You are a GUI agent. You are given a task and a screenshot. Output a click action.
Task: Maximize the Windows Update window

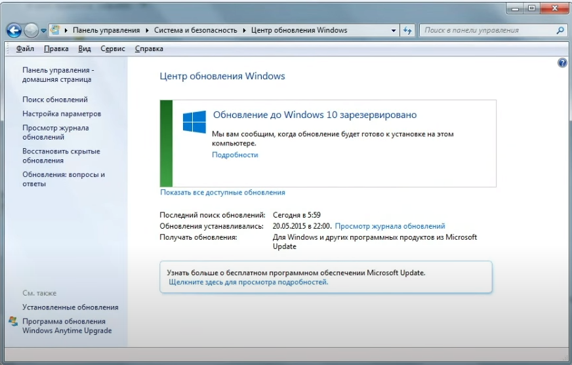[532, 8]
